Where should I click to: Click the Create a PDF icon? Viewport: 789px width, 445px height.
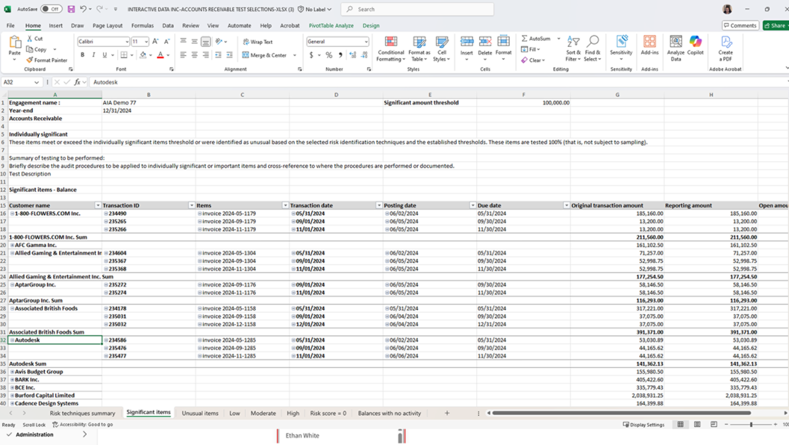[x=726, y=48]
